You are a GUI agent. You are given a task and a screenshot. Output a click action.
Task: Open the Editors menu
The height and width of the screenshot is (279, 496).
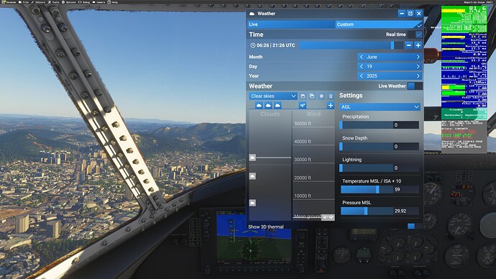coord(38,2)
